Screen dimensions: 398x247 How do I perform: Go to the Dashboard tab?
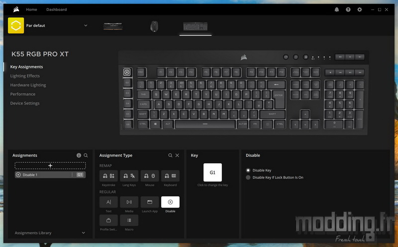[x=56, y=9]
